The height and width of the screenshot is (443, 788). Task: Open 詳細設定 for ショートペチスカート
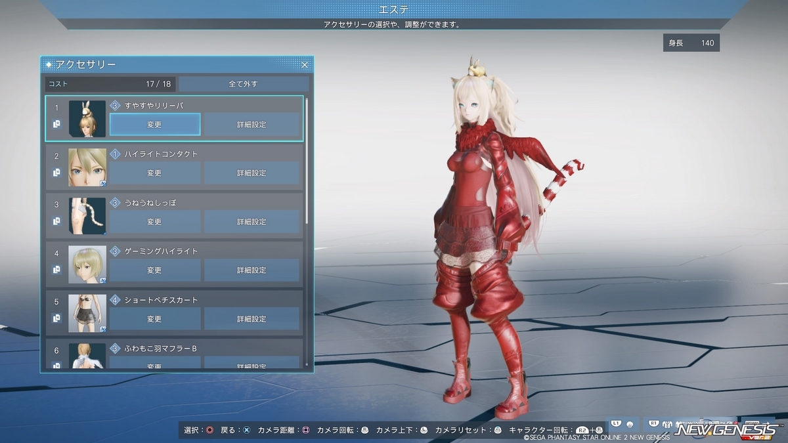coord(252,319)
